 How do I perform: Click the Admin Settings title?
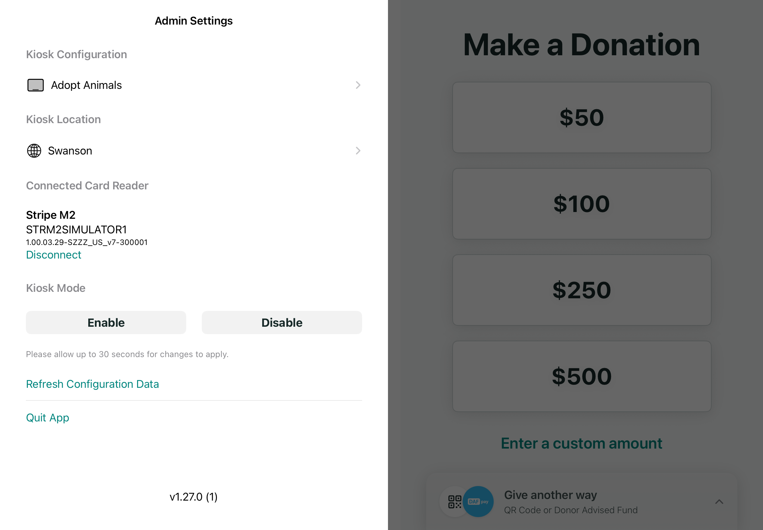click(x=194, y=21)
